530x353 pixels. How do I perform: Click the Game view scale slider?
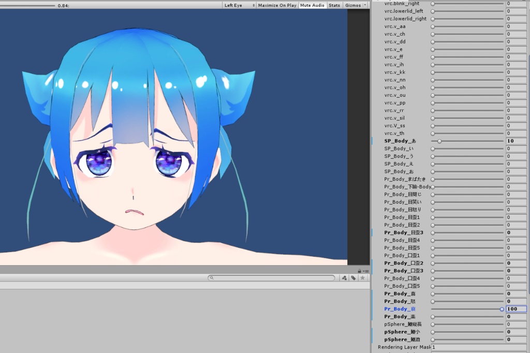click(27, 5)
